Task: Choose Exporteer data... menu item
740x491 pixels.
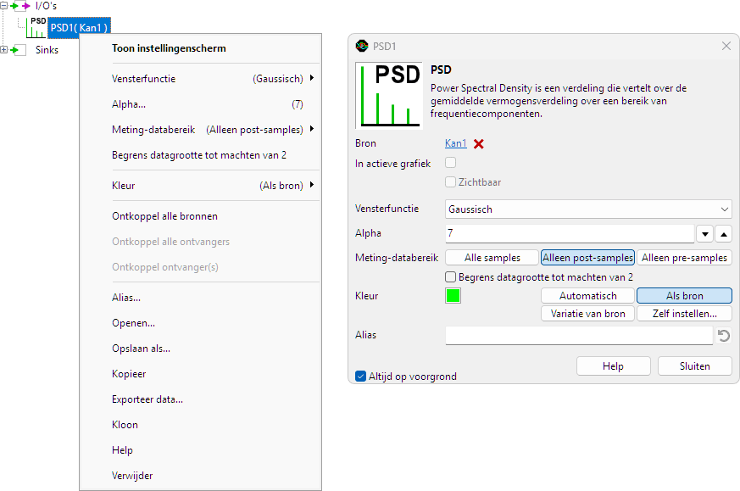Action: (201, 399)
